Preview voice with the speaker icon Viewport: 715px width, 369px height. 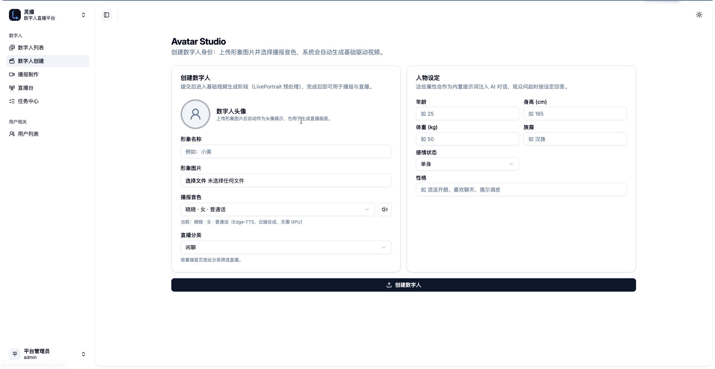[385, 209]
